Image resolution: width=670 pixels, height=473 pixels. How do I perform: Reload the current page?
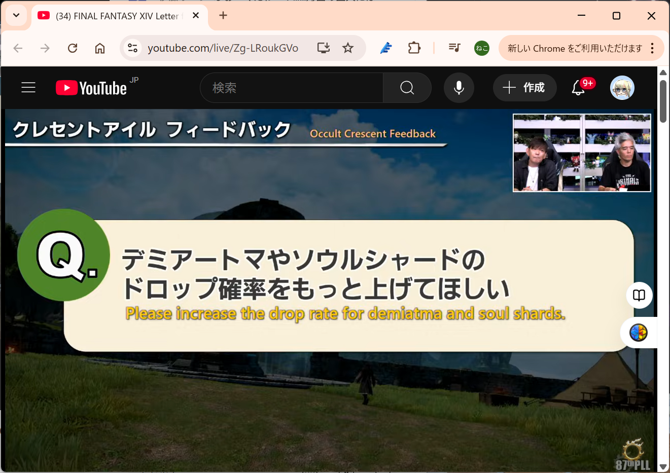coord(73,48)
